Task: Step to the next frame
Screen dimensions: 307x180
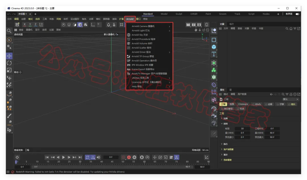Action: [69, 157]
